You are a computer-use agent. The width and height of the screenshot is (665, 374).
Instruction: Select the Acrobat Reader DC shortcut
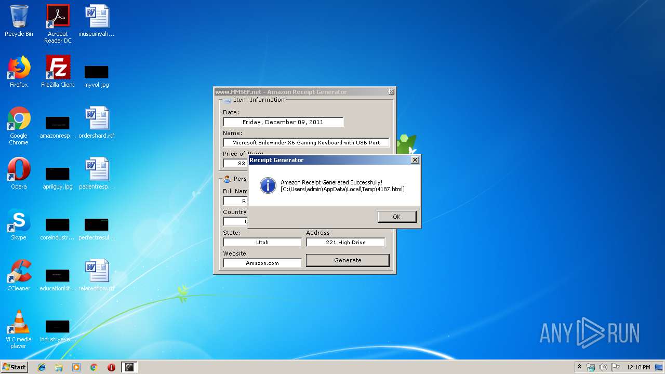pos(58,24)
